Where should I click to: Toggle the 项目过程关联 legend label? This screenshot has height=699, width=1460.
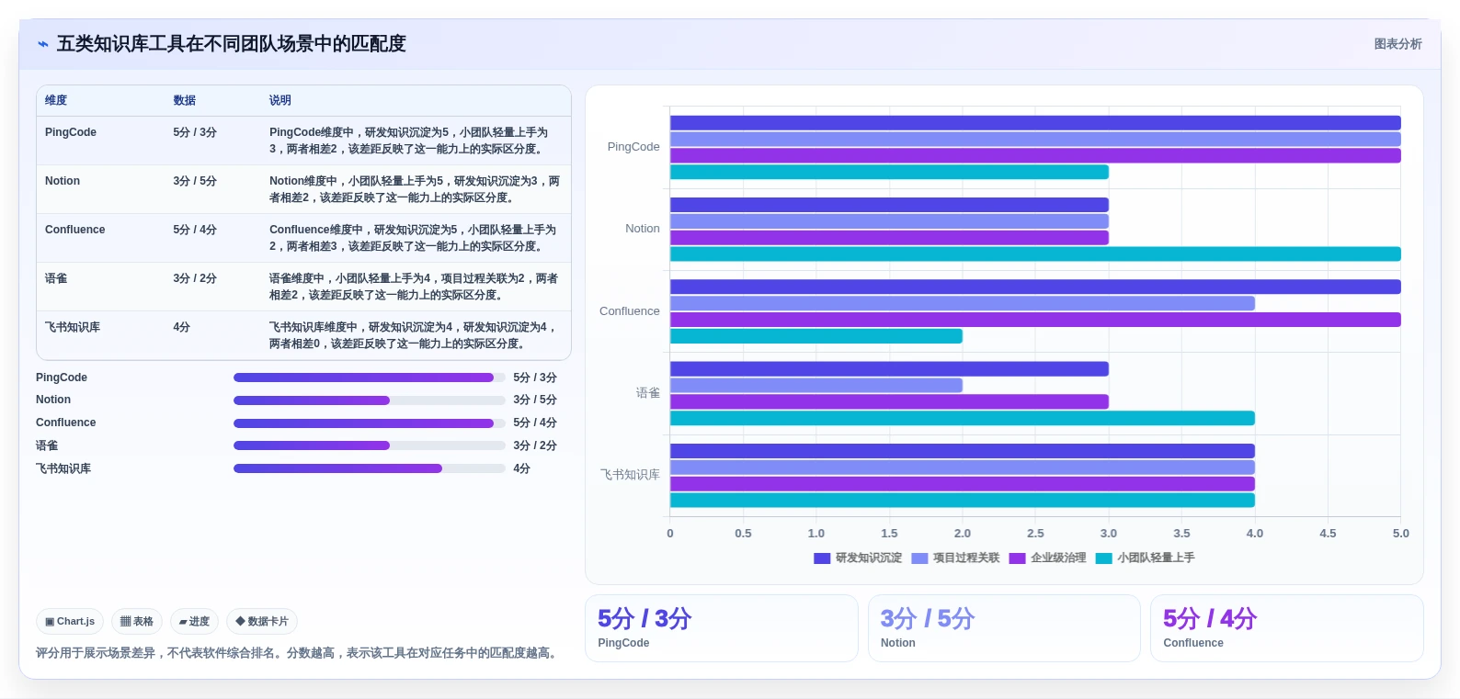pyautogui.click(x=966, y=558)
